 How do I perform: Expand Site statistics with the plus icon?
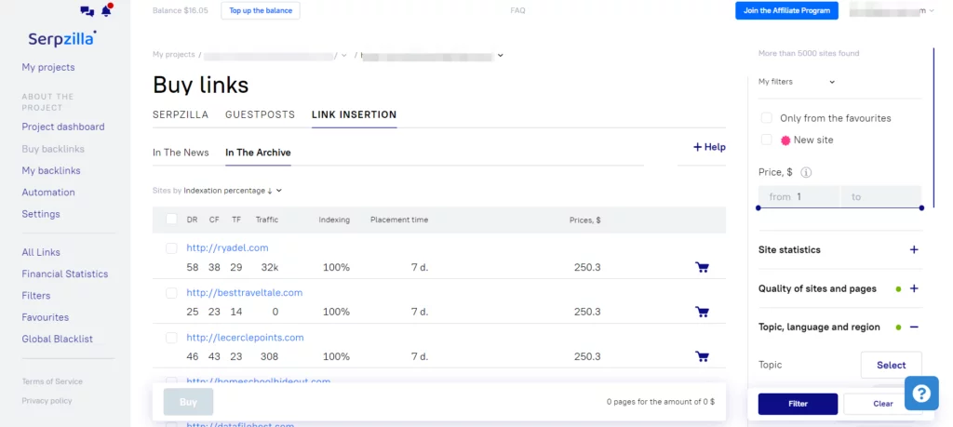[x=914, y=249]
